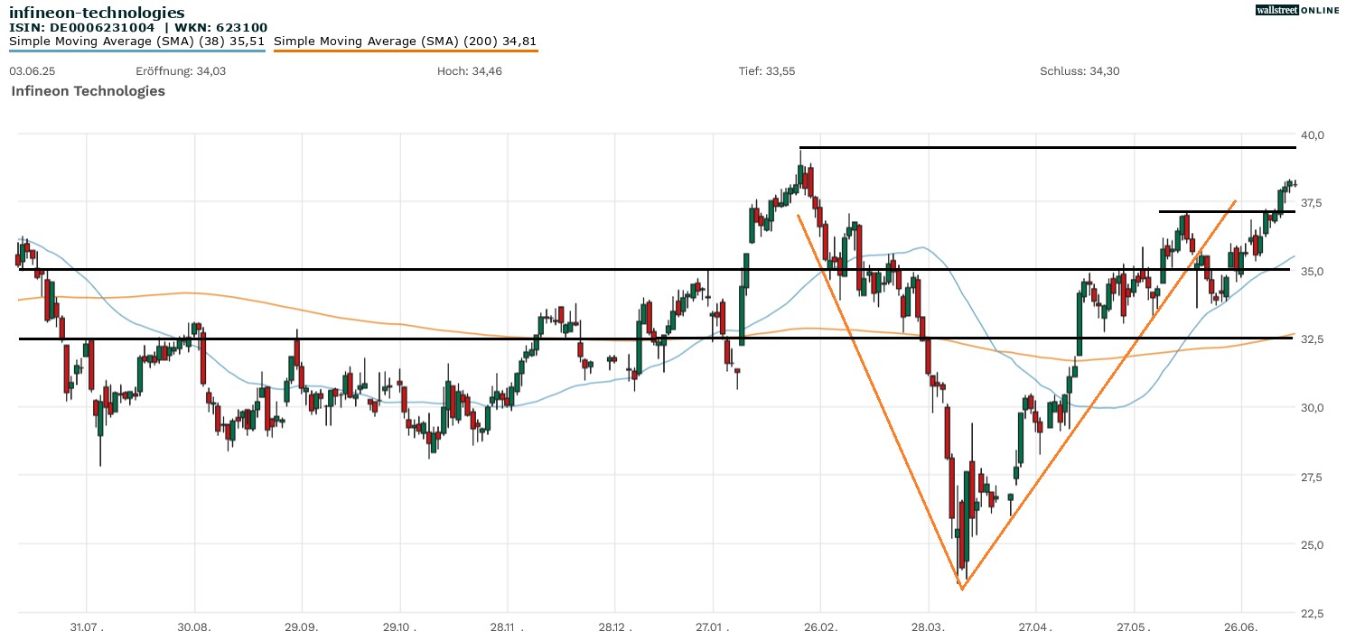Viewport: 1346px width, 631px height.
Task: Click the 30.08. date axis label
Action: pyautogui.click(x=195, y=626)
